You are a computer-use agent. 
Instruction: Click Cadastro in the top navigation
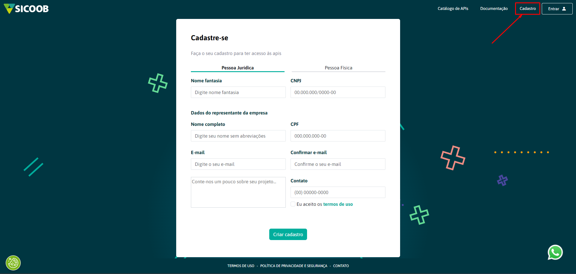pos(527,9)
